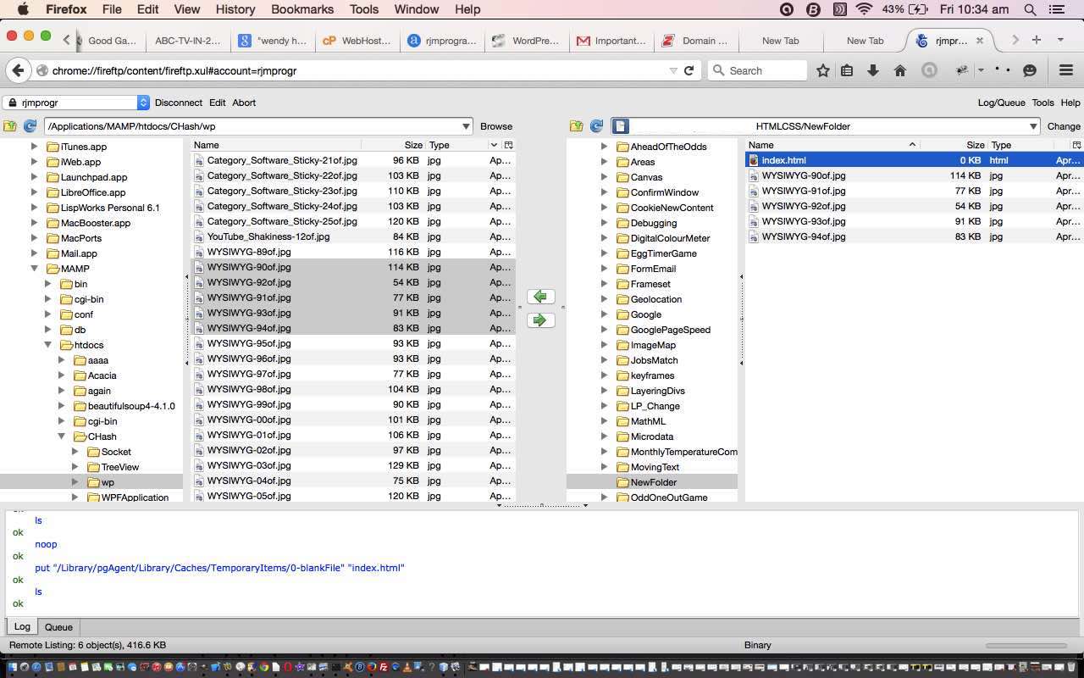Click browser back arrow button

pyautogui.click(x=18, y=70)
